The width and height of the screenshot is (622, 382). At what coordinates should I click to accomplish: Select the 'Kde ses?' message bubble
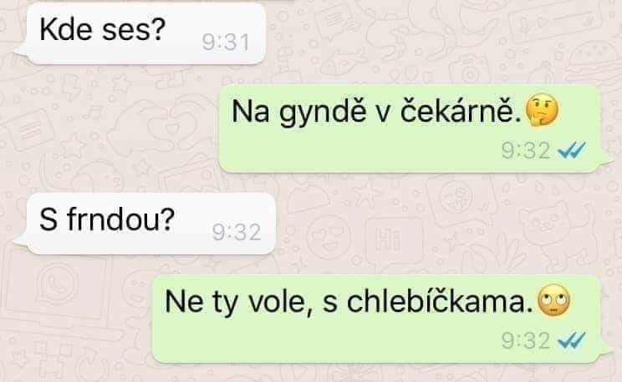[140, 33]
